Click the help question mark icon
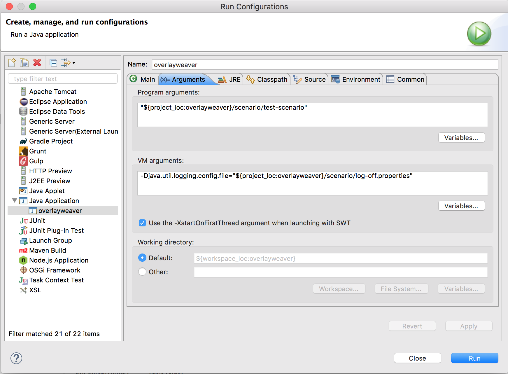Screen dimensions: 508x374 pos(16,358)
